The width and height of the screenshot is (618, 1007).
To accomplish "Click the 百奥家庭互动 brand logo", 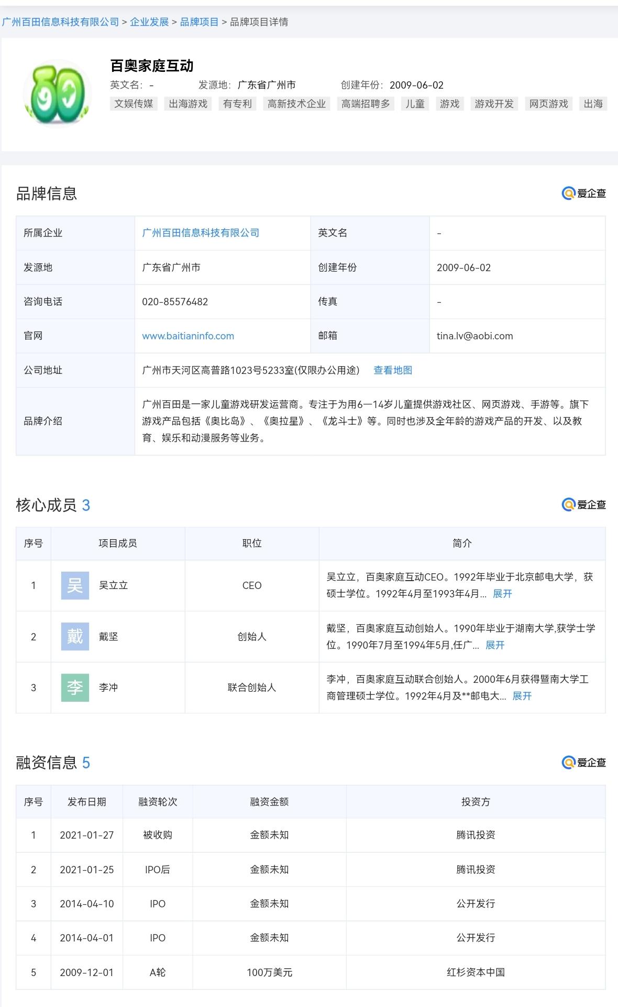I will 57,93.
